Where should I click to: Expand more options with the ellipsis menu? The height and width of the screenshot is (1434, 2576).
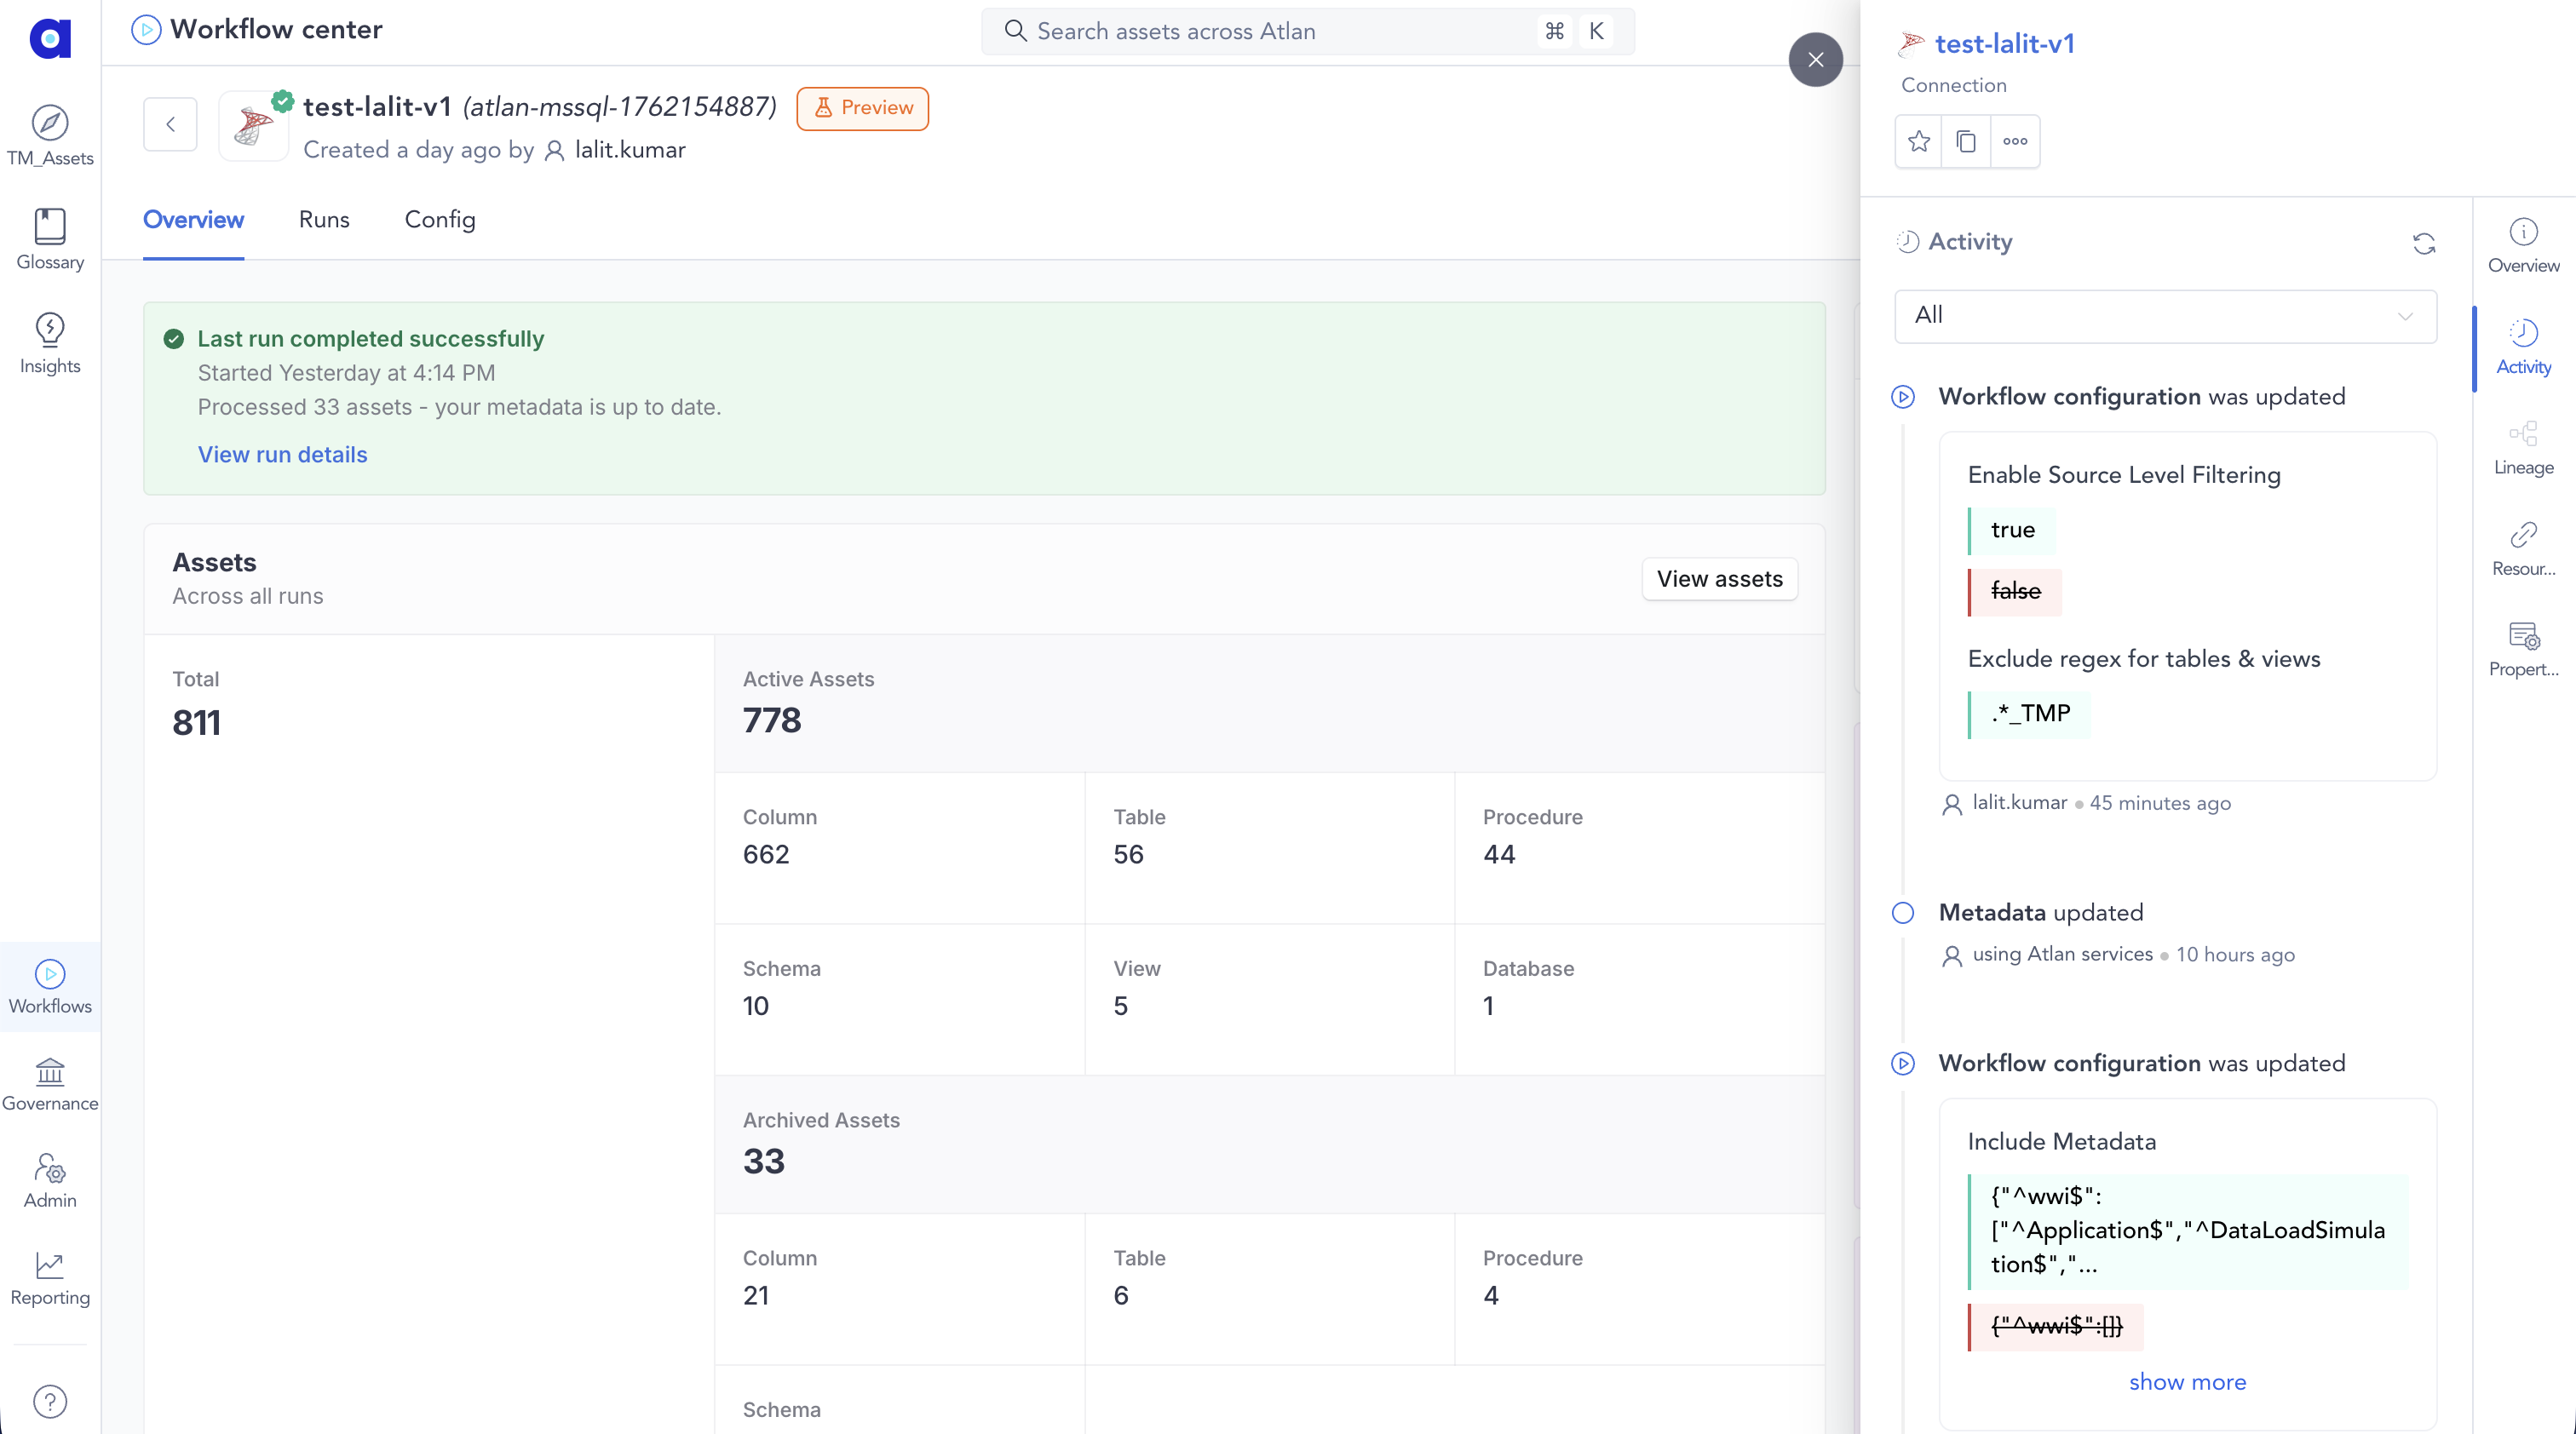coord(2016,141)
